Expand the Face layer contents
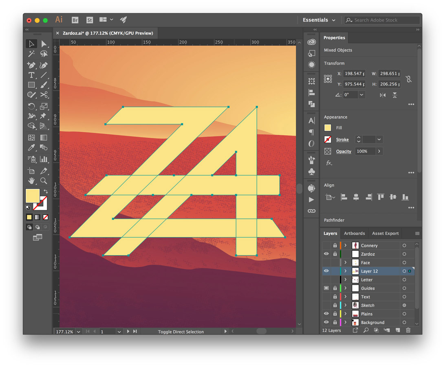Viewport: 445px width, 367px height. click(346, 262)
